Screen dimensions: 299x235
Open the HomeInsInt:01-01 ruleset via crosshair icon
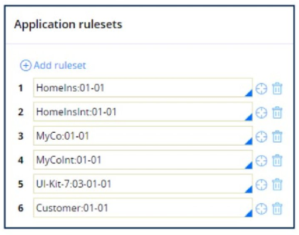click(261, 113)
